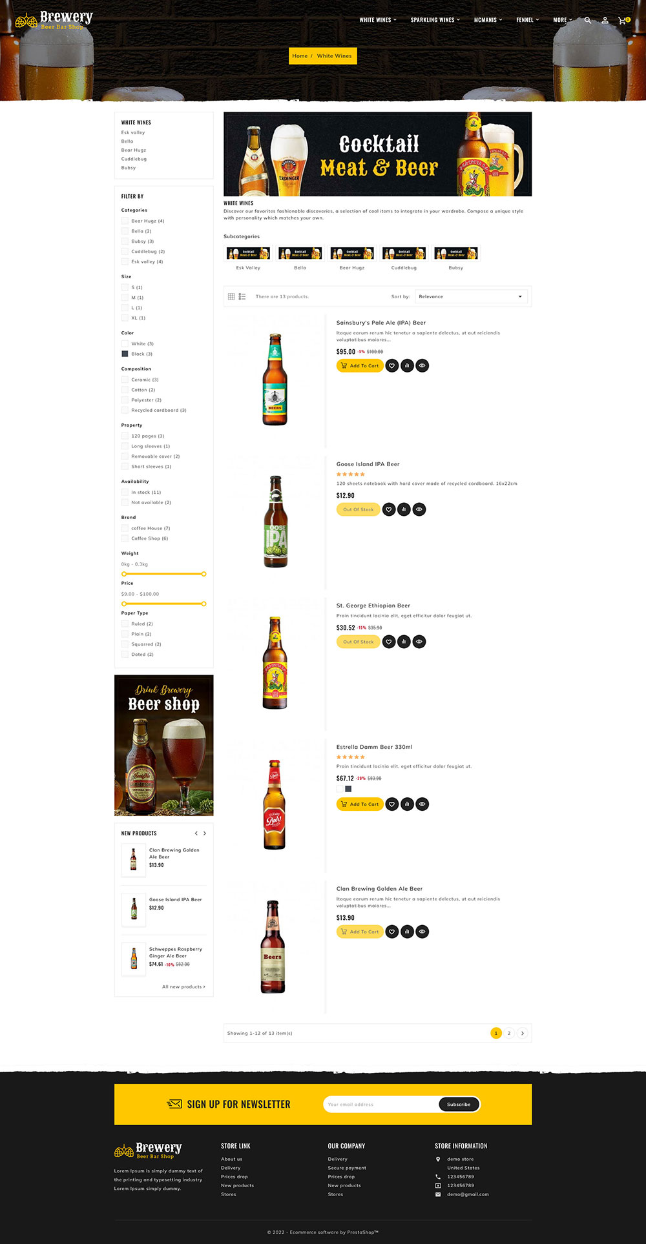Screen dimensions: 646x1244
Task: Switch to grid view for product listing
Action: click(231, 296)
